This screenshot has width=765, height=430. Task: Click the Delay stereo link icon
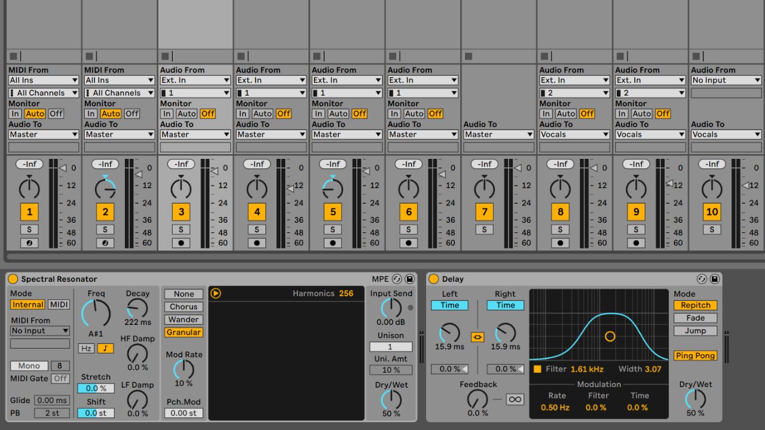click(478, 337)
